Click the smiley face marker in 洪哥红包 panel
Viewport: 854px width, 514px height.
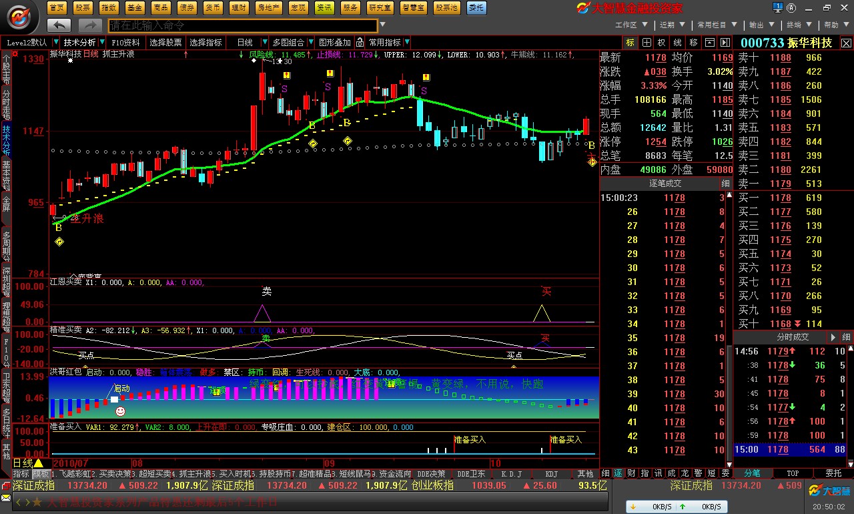[x=120, y=411]
